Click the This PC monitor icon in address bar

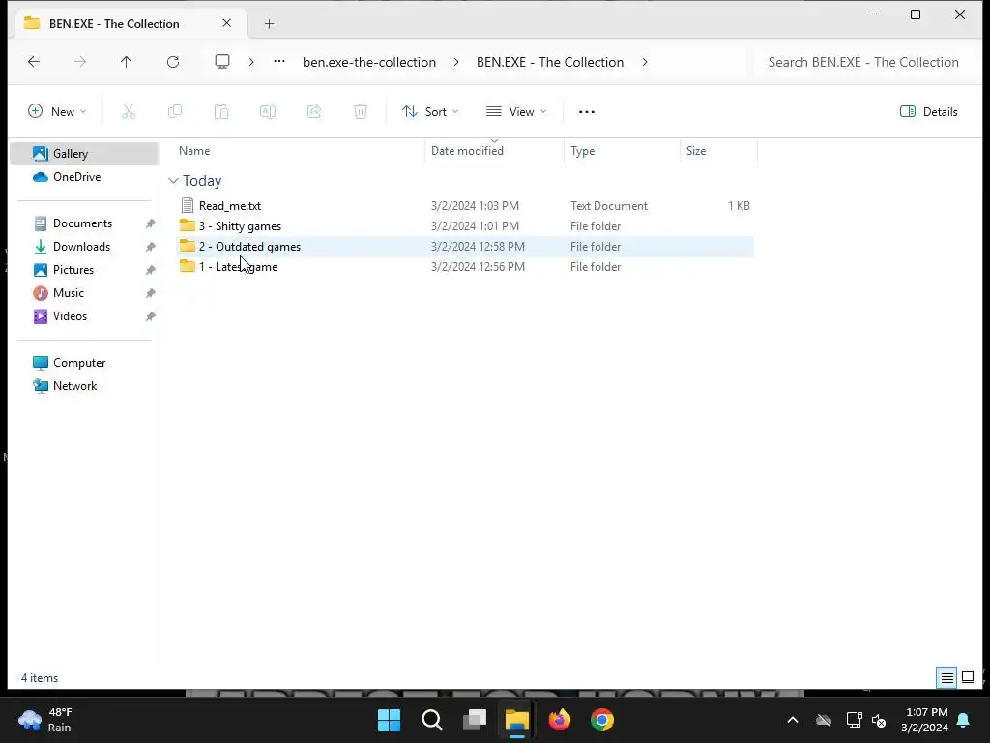pyautogui.click(x=222, y=61)
